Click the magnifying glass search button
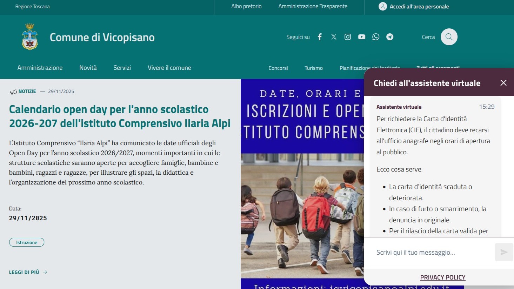Viewport: 514px width, 289px height. pos(449,37)
